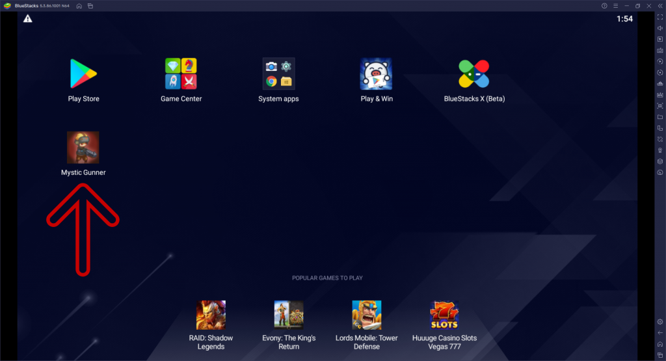666x361 pixels.
Task: Start the Mystic Gunner game
Action: click(83, 148)
